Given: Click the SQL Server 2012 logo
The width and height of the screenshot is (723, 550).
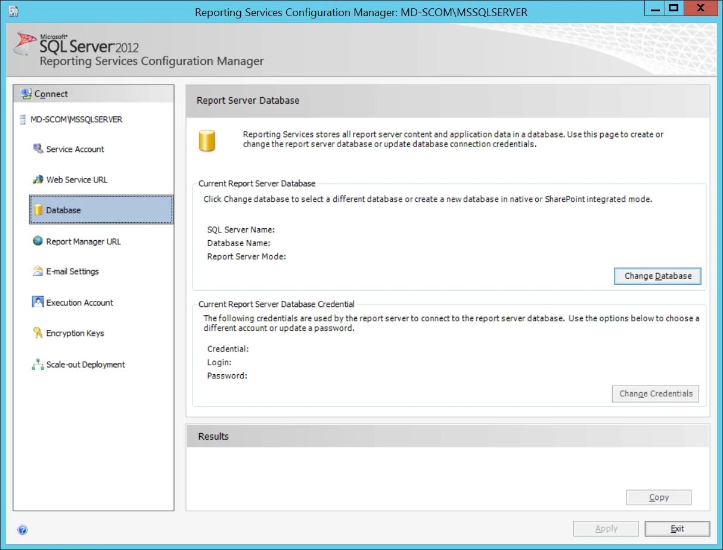Looking at the screenshot, I should click(x=76, y=43).
